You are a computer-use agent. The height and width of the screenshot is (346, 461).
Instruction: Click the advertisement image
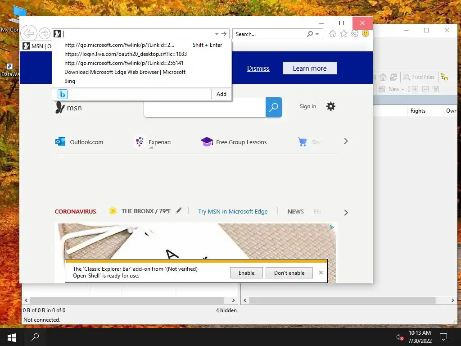pos(196,241)
